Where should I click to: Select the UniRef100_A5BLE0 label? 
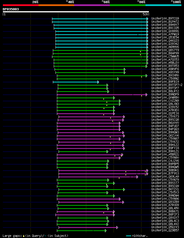(165, 63)
